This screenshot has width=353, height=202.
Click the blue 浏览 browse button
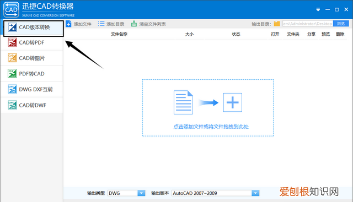coord(341,24)
